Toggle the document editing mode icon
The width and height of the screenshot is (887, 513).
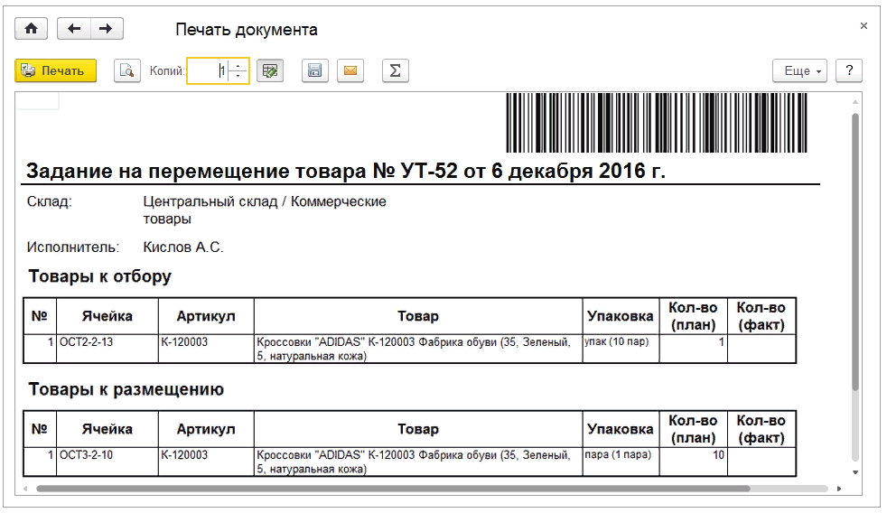point(269,71)
